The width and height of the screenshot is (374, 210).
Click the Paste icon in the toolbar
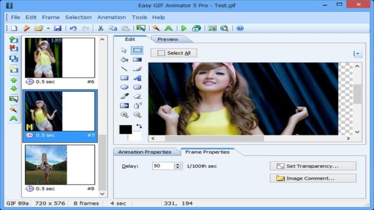pyautogui.click(x=126, y=28)
